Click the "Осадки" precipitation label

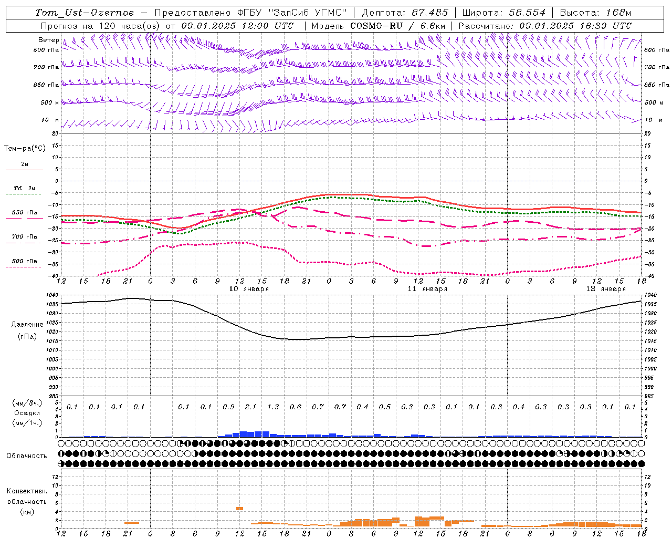pyautogui.click(x=27, y=413)
